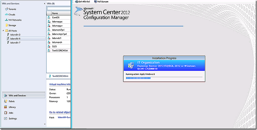Click the VM Networks icon
Viewport: 257px width, 130px height.
point(6,20)
